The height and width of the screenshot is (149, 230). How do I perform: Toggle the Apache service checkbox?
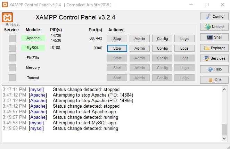[12, 38]
